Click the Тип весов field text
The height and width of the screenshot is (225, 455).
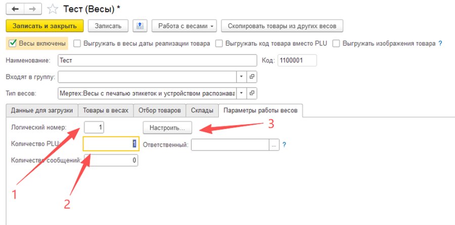[148, 93]
